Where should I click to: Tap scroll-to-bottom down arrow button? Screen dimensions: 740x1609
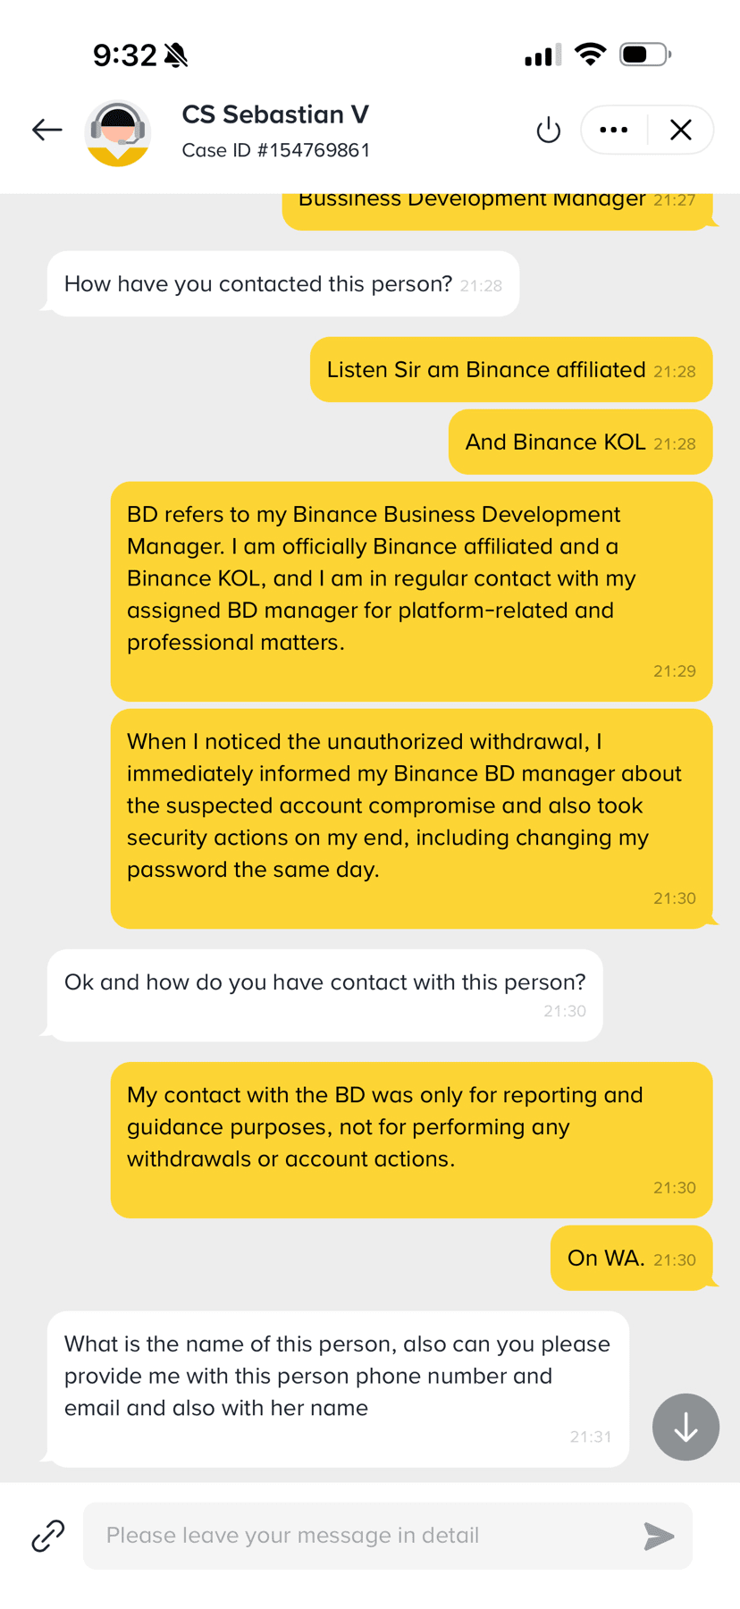coord(685,1428)
